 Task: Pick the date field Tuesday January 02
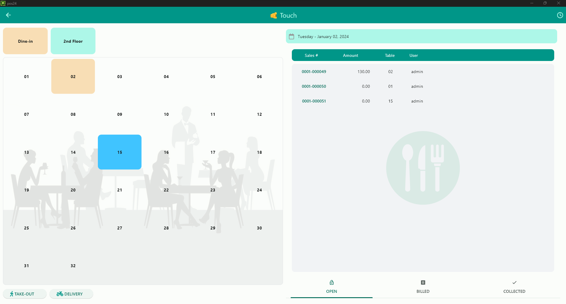pos(323,37)
